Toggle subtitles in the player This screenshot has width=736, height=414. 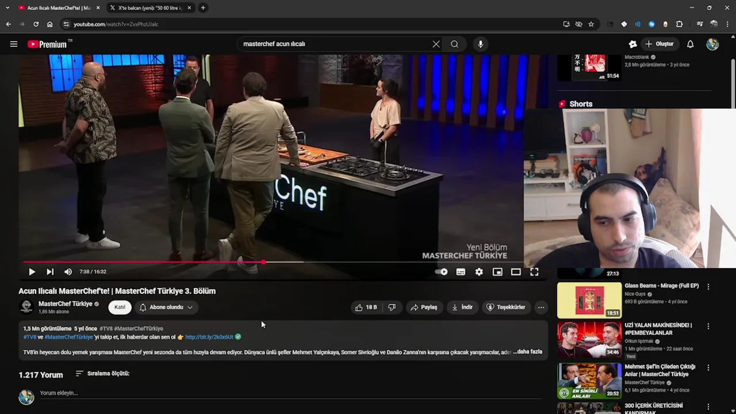coord(461,271)
